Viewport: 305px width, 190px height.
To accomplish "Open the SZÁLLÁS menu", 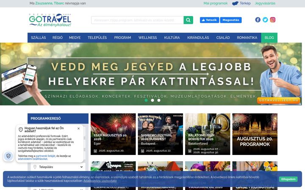I will (39, 38).
